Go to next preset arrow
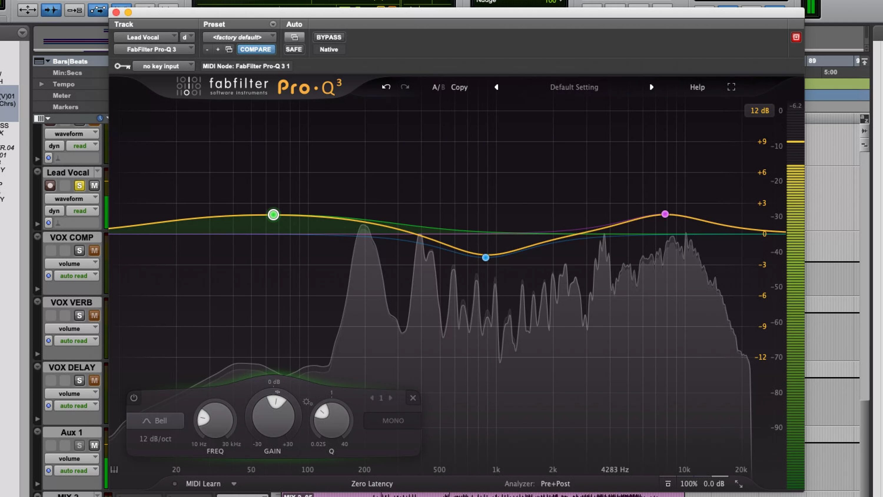 (651, 87)
